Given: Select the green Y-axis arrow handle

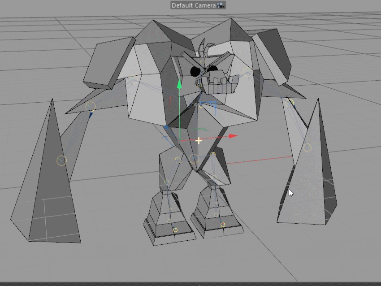Looking at the screenshot, I should 179,84.
